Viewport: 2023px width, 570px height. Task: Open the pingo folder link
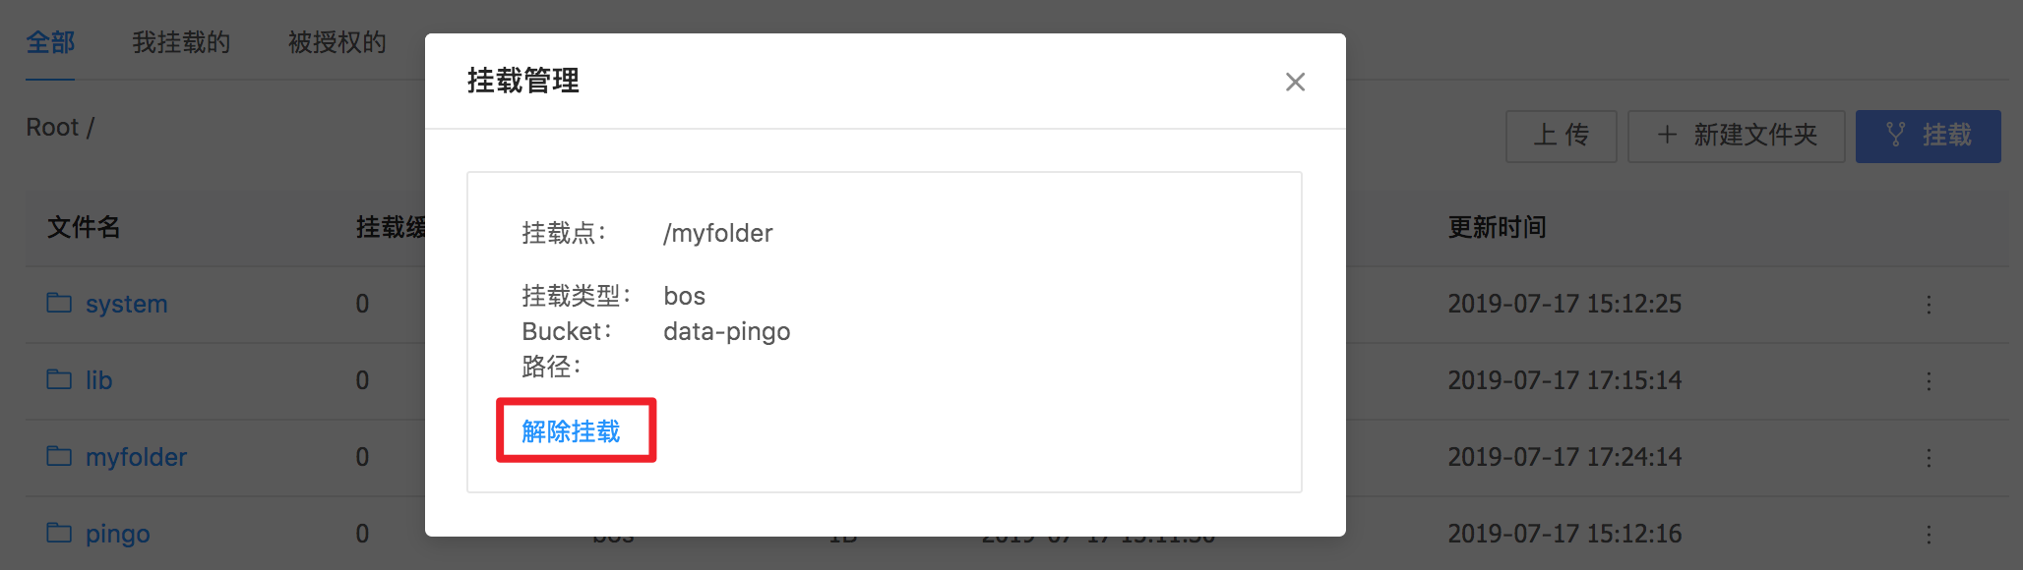click(118, 534)
